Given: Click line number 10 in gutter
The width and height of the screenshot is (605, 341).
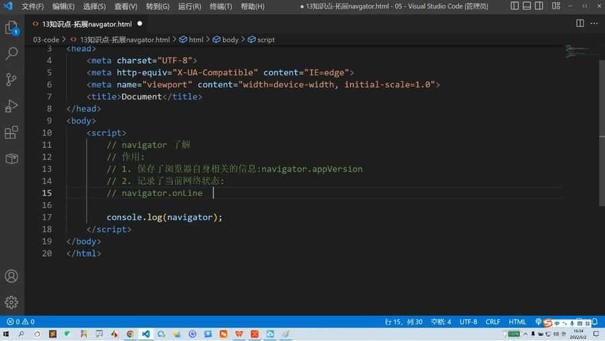Looking at the screenshot, I should [46, 133].
